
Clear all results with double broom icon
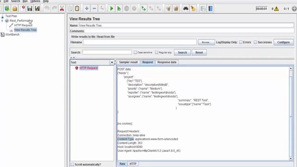point(176,8)
